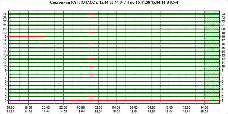The width and height of the screenshot is (228, 114).
Task: Select the purple segment on satellite 1 row
Action: coord(38,100)
